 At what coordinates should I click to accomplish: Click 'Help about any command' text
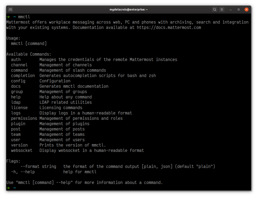tap(66, 97)
